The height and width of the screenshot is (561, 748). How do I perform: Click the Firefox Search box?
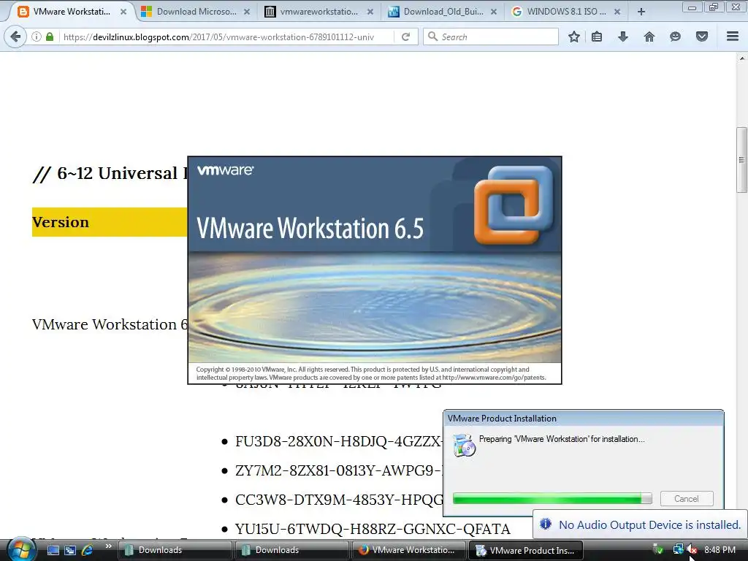coord(491,37)
